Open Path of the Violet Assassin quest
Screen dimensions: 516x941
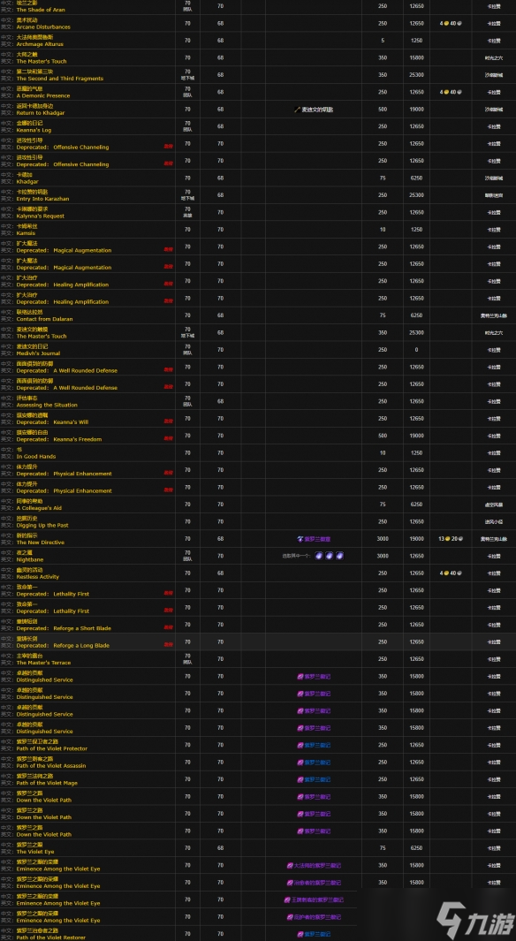click(51, 766)
